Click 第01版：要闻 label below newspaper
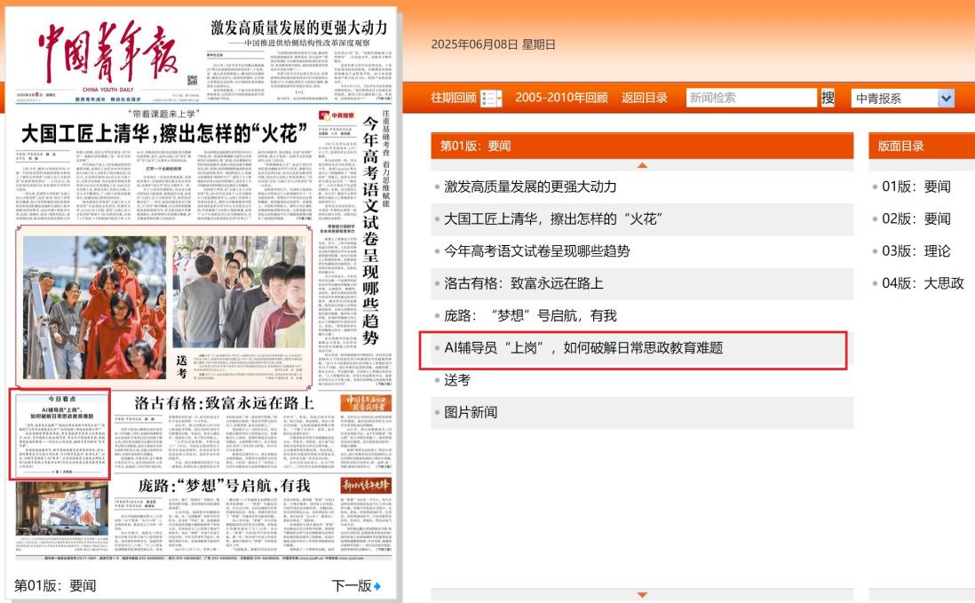 (55, 585)
